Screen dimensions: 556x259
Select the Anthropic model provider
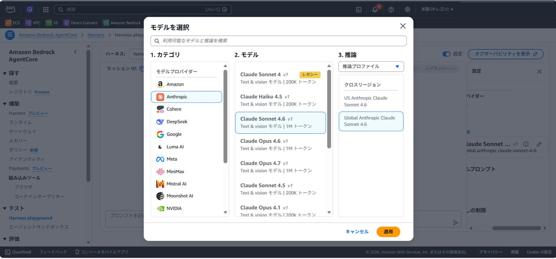click(186, 97)
